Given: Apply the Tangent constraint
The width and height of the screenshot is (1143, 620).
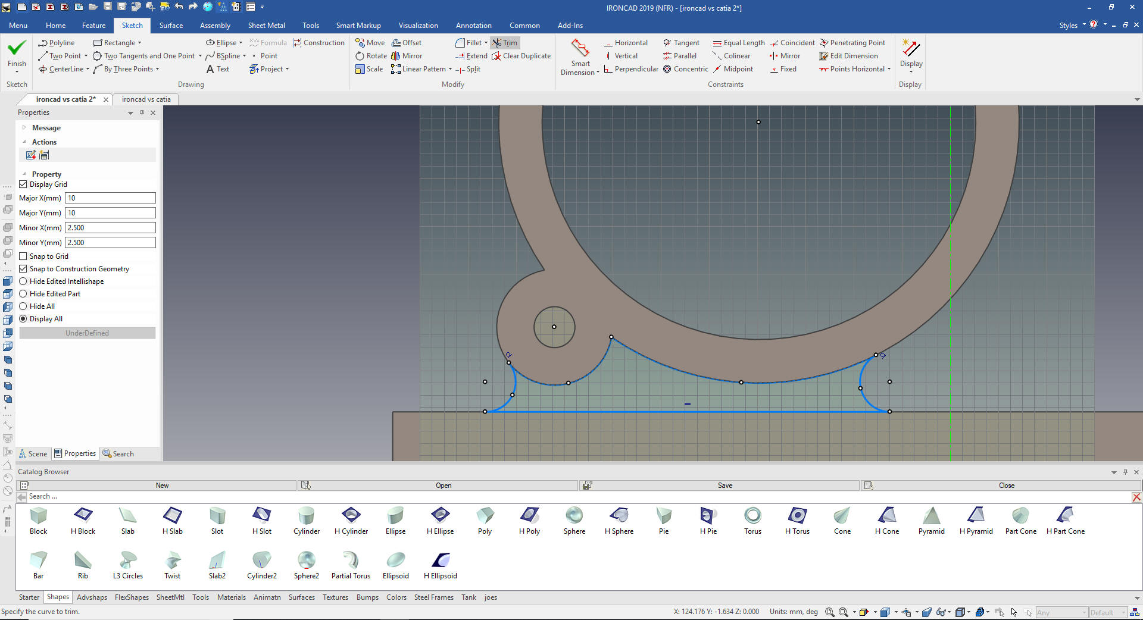Looking at the screenshot, I should [682, 43].
